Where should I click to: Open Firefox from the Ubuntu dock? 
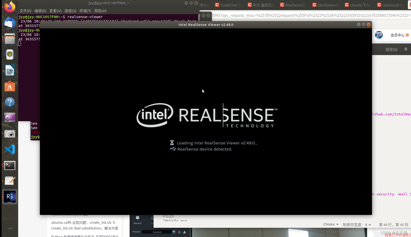pos(10,7)
